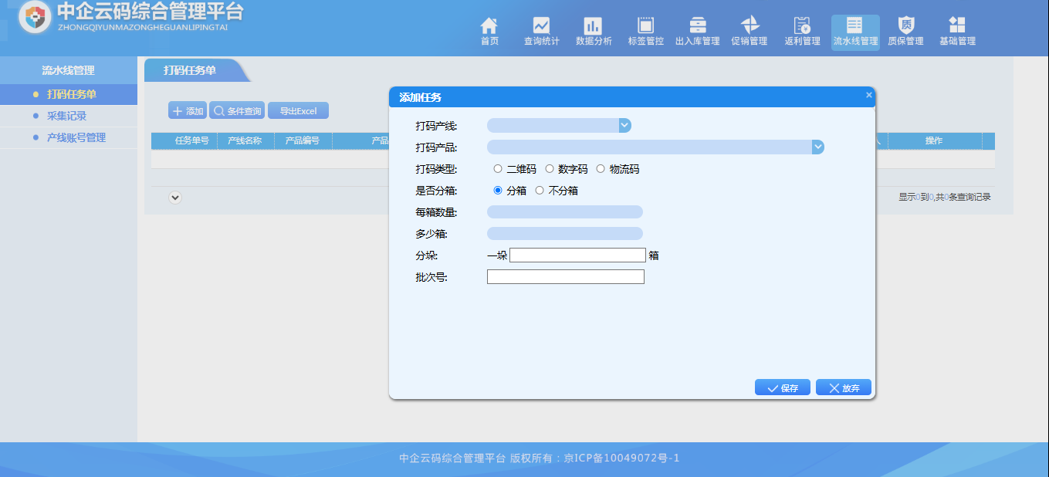Viewport: 1049px width, 477px height.
Task: Choose 不分箱 radio option
Action: click(x=540, y=191)
